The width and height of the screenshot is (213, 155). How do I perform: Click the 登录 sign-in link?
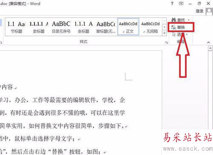click(x=200, y=11)
